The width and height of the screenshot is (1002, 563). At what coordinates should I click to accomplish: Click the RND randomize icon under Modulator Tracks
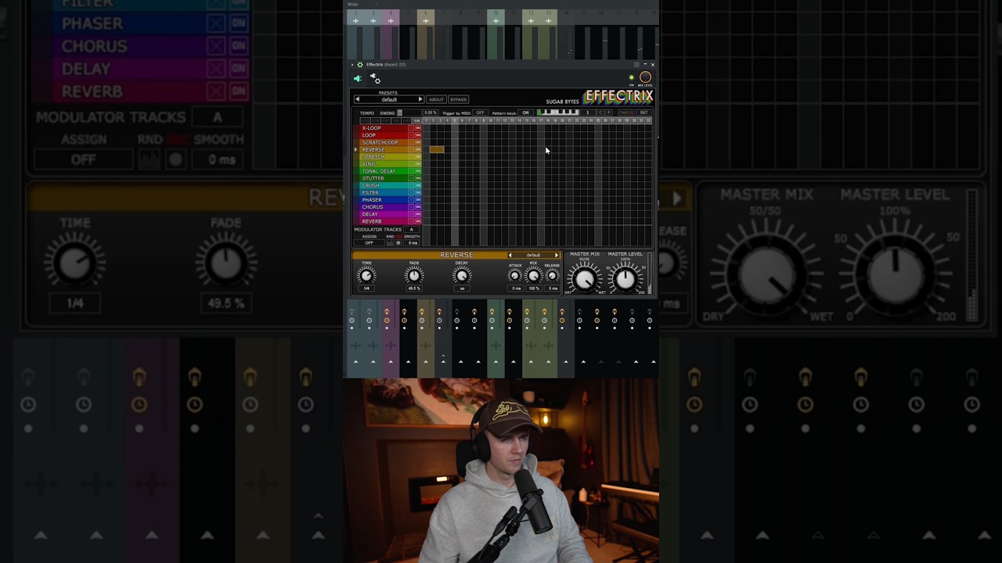click(x=390, y=242)
